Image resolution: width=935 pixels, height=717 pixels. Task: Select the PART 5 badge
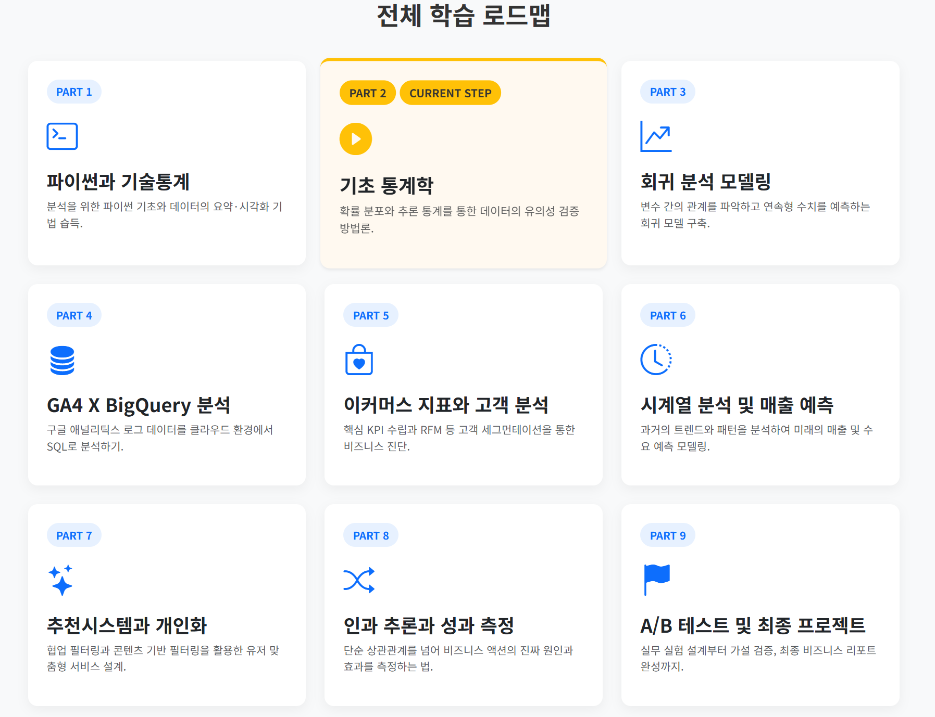[x=371, y=315]
